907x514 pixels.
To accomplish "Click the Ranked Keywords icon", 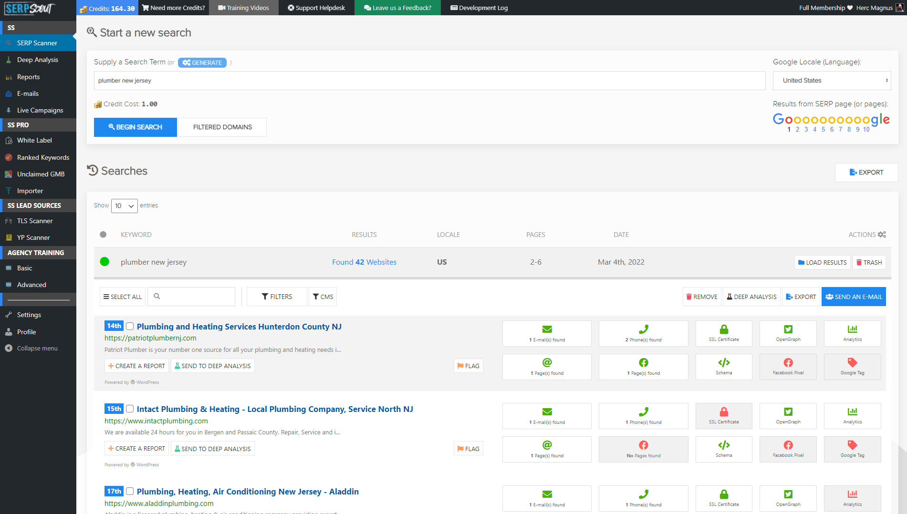I will pos(9,157).
